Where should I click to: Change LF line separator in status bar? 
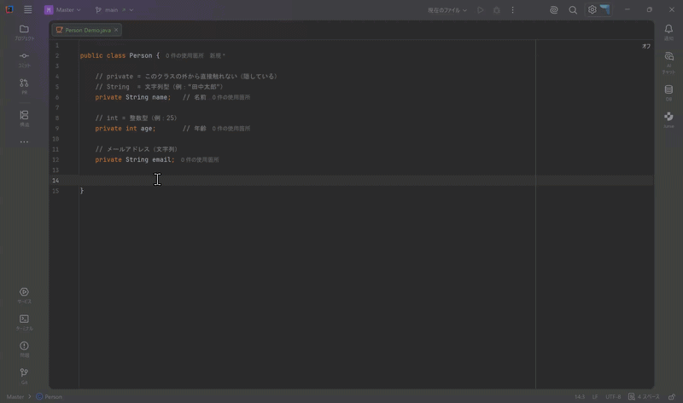[x=595, y=396]
